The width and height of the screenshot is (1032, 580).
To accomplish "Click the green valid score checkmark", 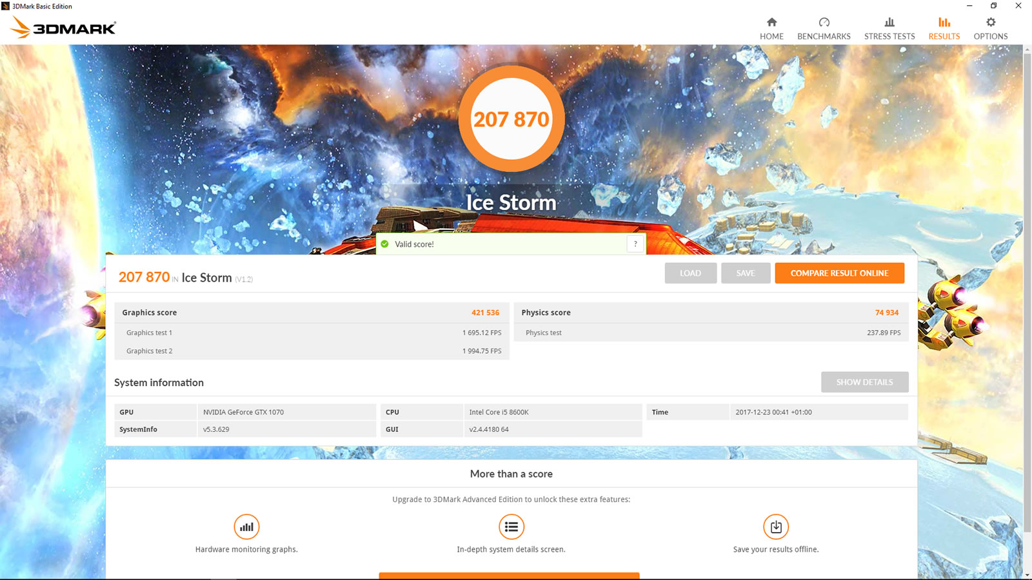I will (x=385, y=244).
